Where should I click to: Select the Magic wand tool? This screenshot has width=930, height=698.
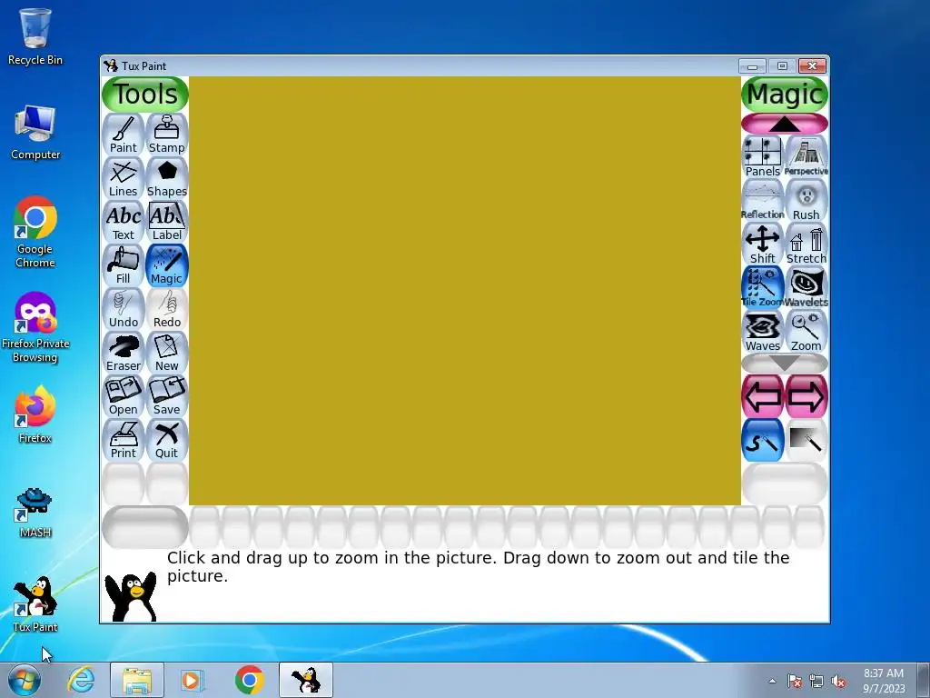click(x=167, y=265)
